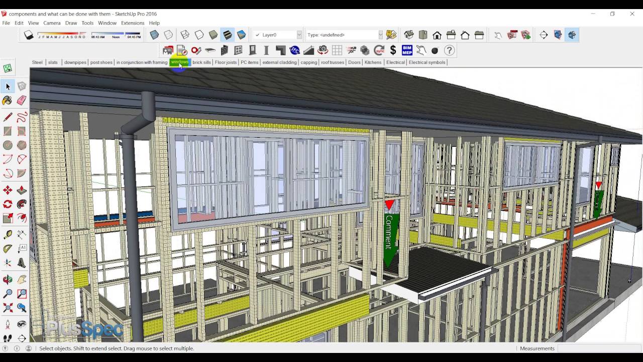
Task: Click the PlusSpec sync icon
Action: click(x=379, y=50)
